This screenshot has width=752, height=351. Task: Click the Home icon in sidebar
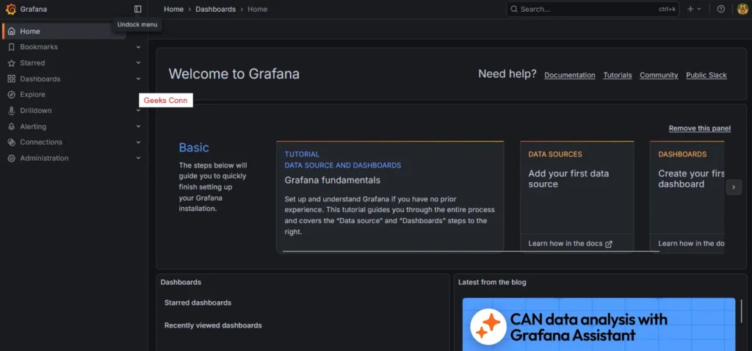tap(12, 31)
